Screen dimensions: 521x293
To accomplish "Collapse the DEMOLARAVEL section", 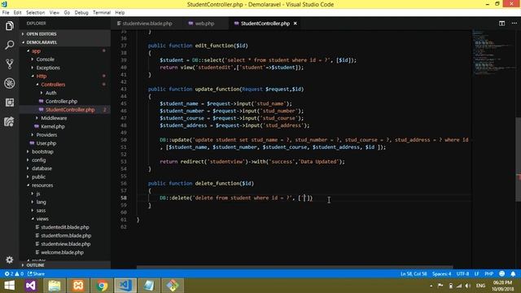I will click(64, 42).
